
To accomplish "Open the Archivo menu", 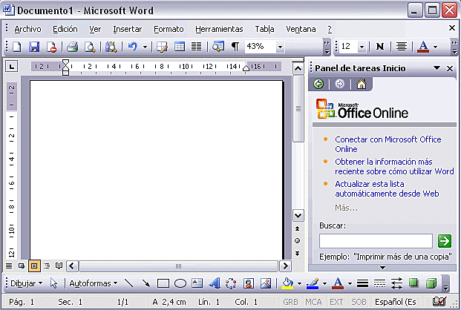I will (27, 29).
